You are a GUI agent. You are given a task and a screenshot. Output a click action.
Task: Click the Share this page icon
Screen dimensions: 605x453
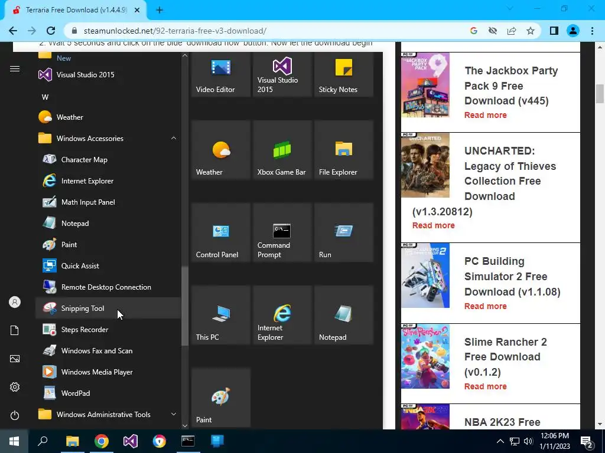pos(512,31)
